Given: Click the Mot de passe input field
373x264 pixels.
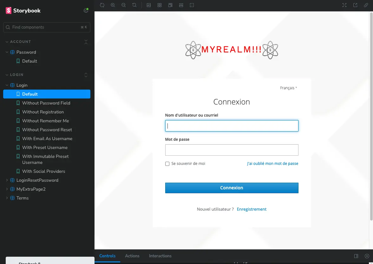Looking at the screenshot, I should (x=232, y=150).
